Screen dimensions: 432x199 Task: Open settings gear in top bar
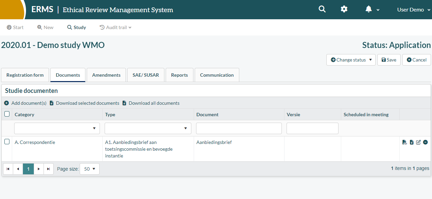click(344, 9)
